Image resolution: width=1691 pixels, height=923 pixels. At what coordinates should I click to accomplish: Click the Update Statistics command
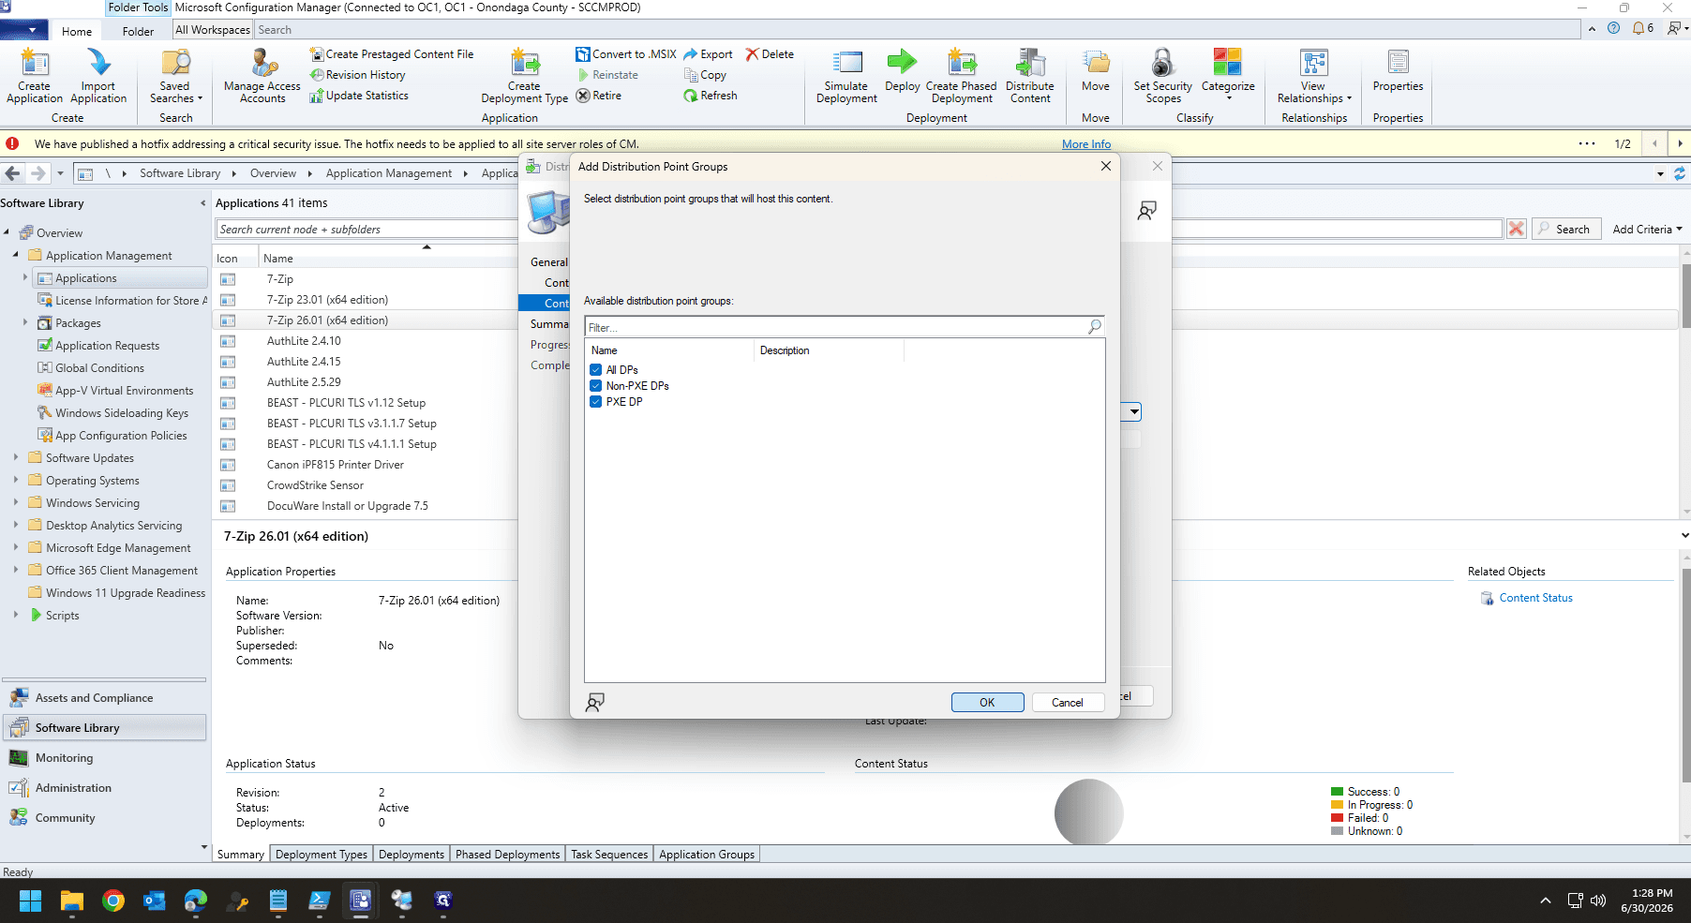pos(359,96)
